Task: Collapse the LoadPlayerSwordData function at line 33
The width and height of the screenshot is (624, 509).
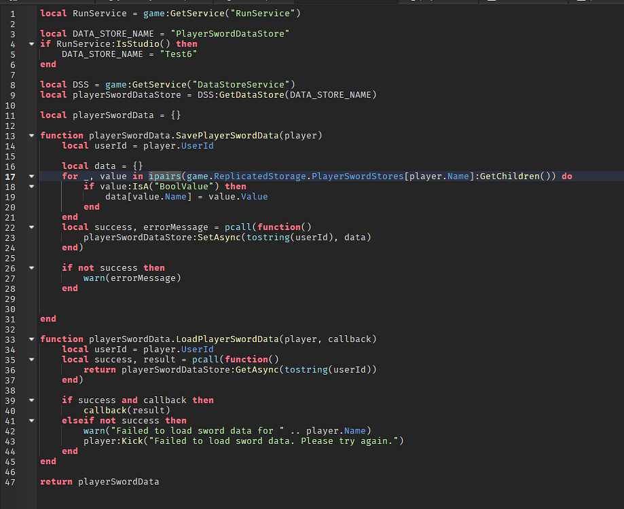Action: 31,339
